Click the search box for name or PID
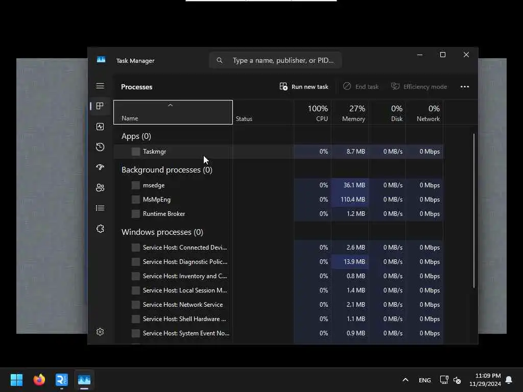Image resolution: width=523 pixels, height=392 pixels. (275, 60)
